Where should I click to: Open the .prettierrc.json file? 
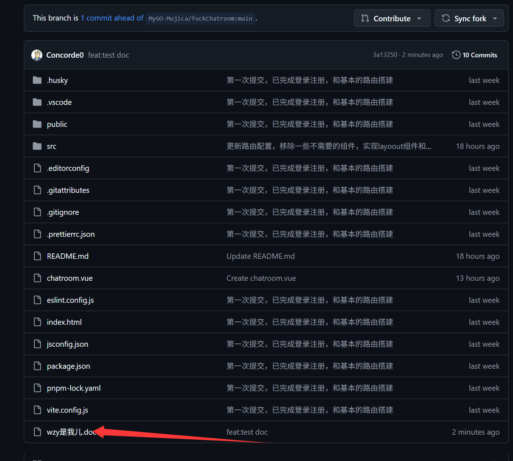[71, 234]
